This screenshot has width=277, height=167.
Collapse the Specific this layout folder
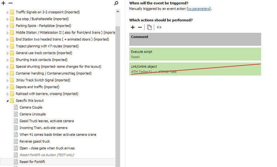[7, 101]
